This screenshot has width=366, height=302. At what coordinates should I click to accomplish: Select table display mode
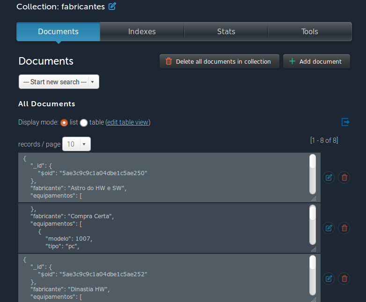click(x=84, y=123)
